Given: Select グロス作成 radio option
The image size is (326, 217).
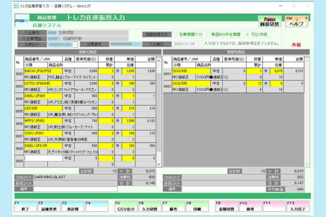Looking at the screenshot, I should (x=247, y=34).
